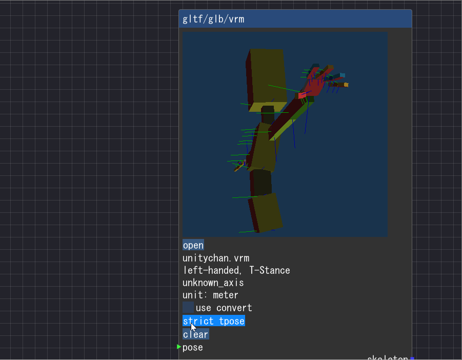462x360 pixels.
Task: Click the unit: meter label
Action: [210, 295]
